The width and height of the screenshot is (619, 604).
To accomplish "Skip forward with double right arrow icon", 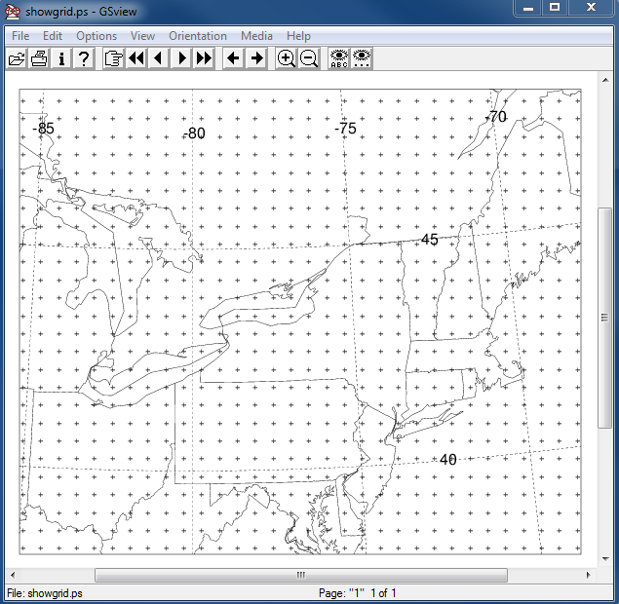I will coord(204,58).
